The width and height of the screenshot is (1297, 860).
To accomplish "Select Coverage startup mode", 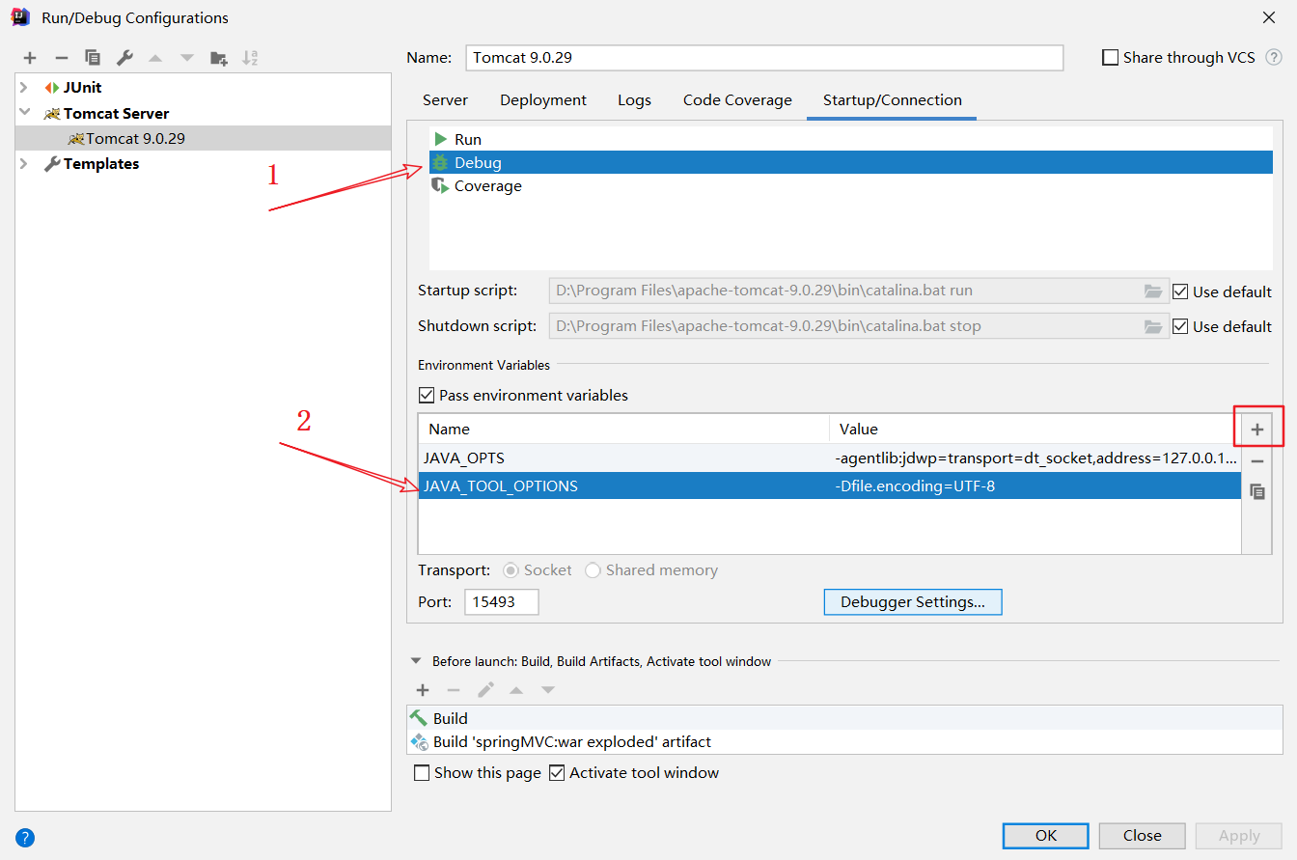I will (x=851, y=186).
